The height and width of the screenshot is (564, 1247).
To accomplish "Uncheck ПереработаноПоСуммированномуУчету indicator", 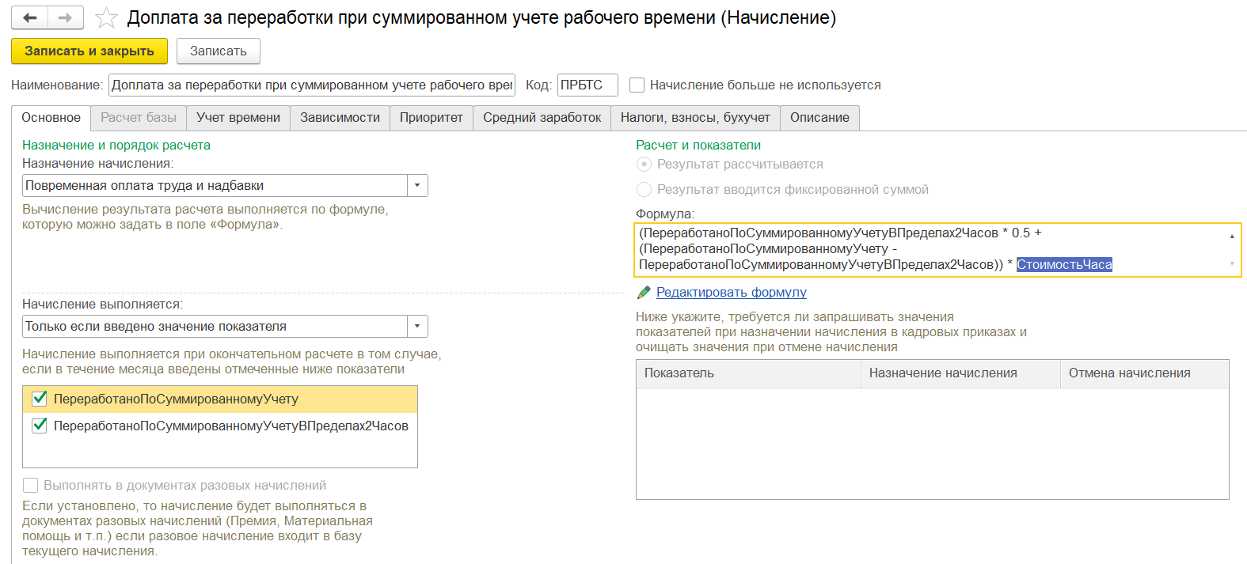I will click(x=40, y=399).
